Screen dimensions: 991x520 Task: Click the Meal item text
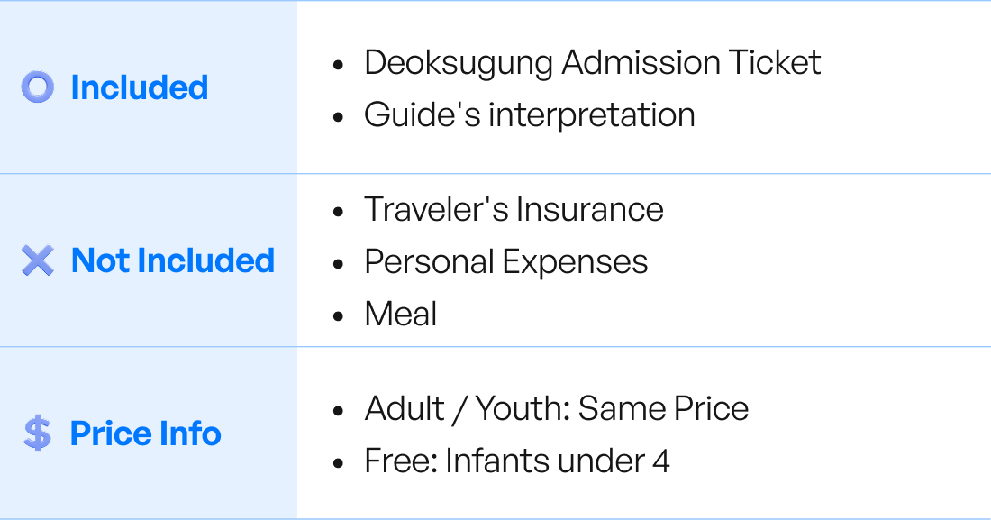[400, 314]
